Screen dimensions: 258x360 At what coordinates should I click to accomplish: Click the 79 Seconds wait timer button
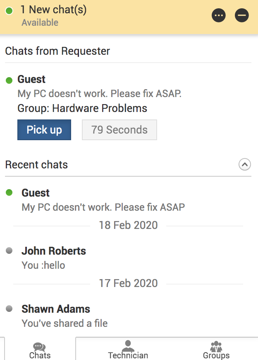pos(119,129)
